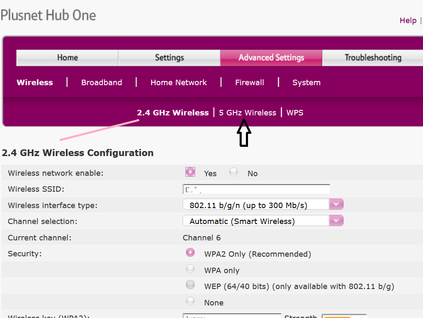Open the Home tab

pos(67,58)
